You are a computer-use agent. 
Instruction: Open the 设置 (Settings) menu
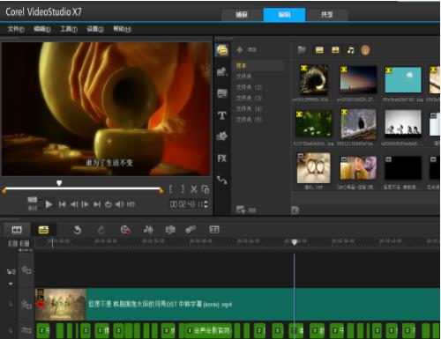point(95,29)
